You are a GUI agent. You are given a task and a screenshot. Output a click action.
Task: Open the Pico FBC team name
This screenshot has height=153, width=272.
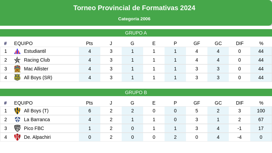(34, 128)
